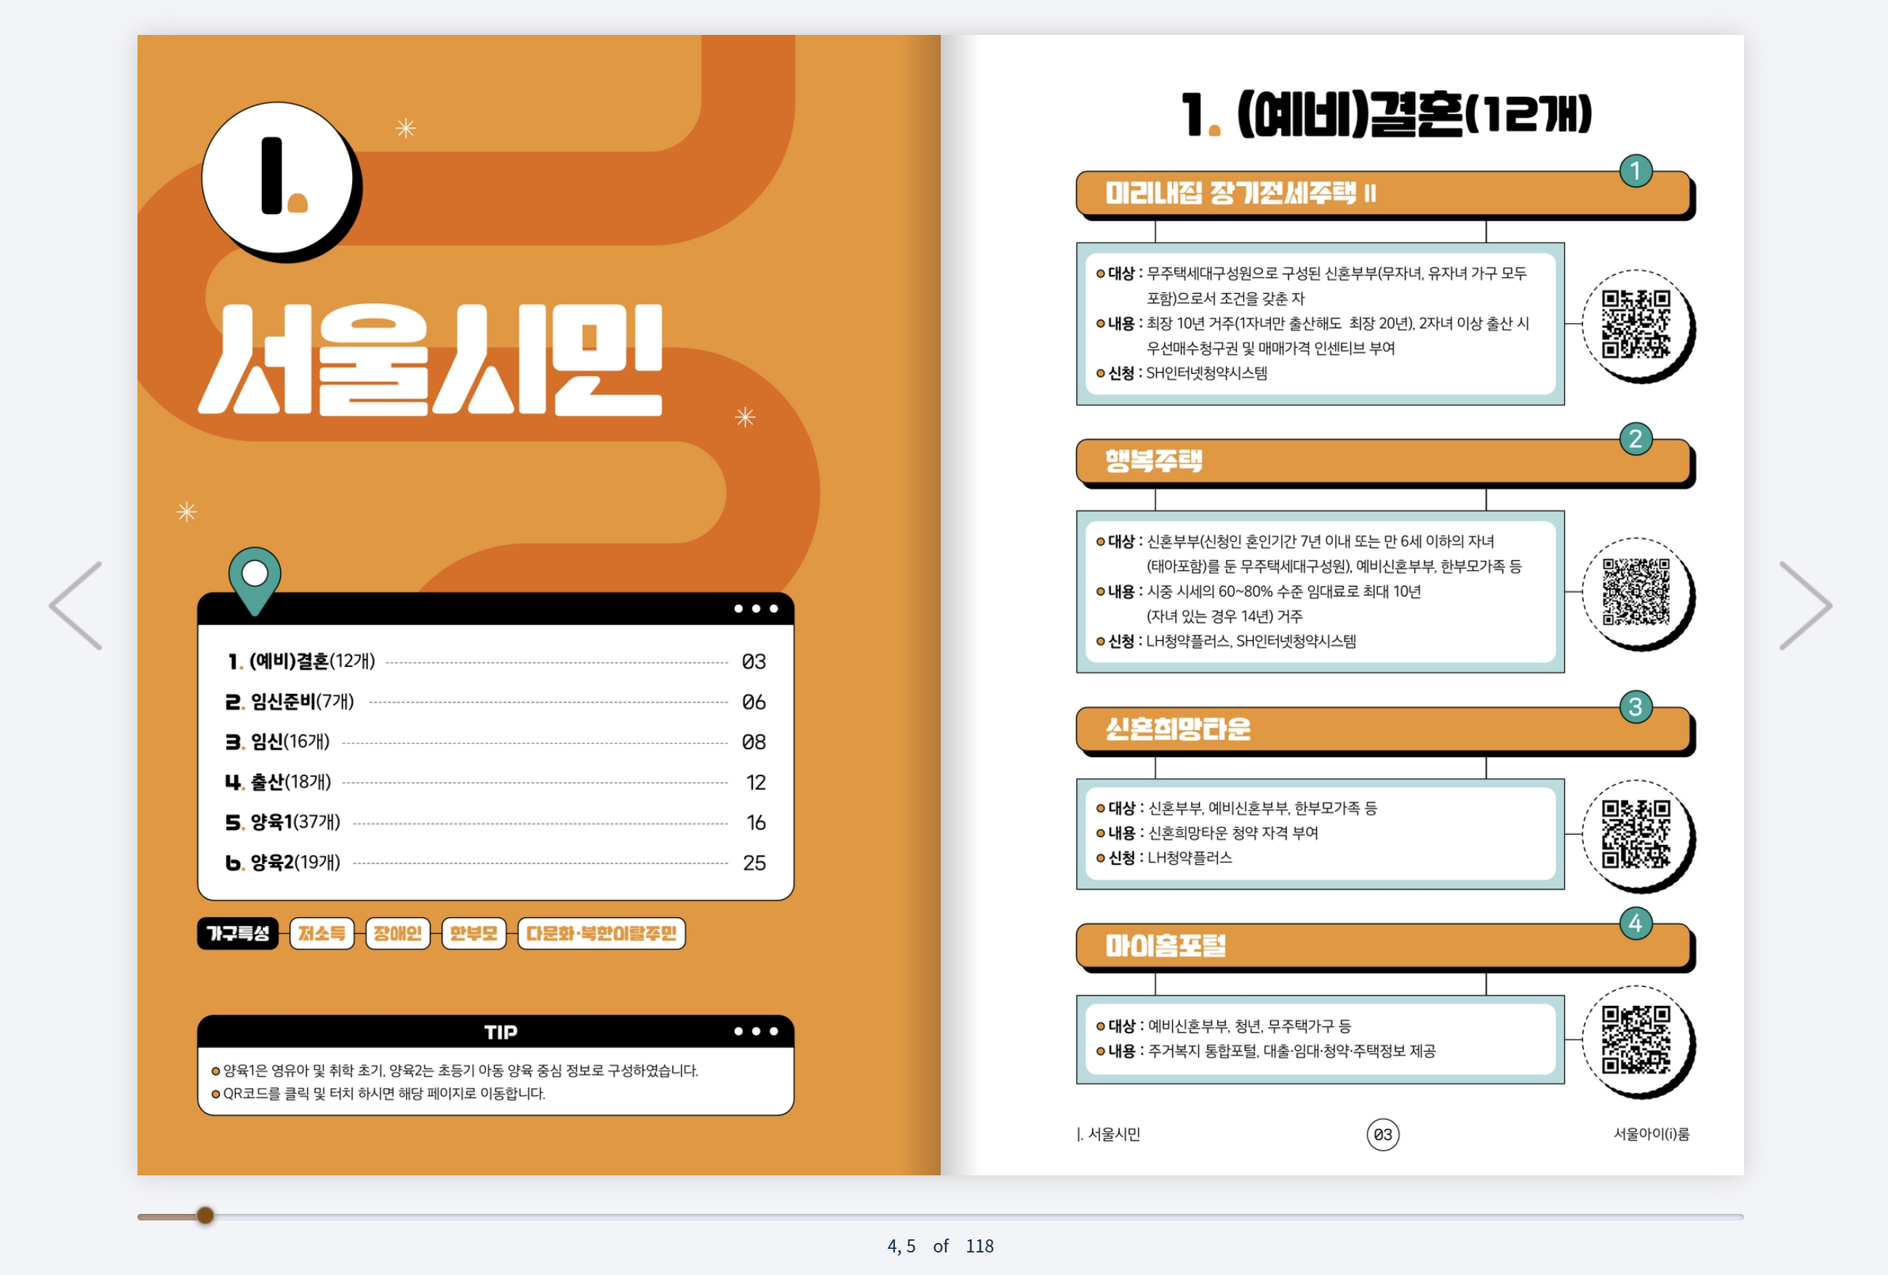
Task: Click the circled page number 03 in footer
Action: point(1382,1135)
